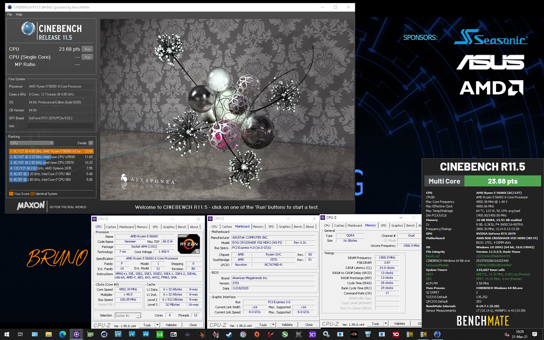Open the Tools dropdown arrow in Memory CPU-Z window

click(386, 324)
